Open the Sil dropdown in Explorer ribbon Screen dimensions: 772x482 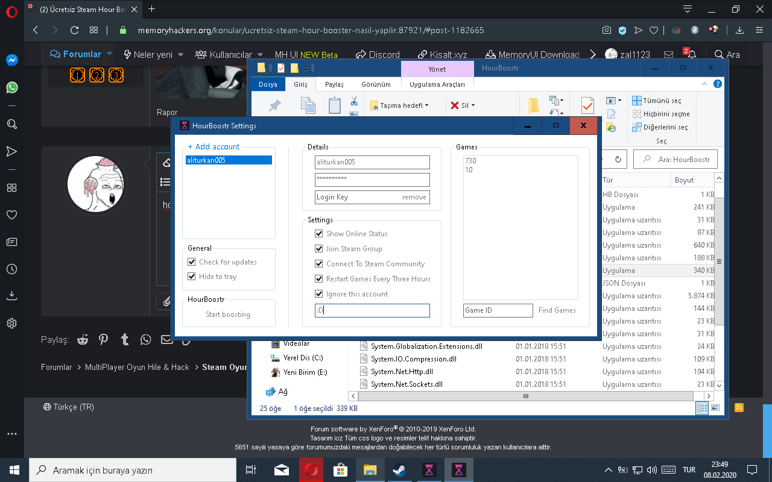click(x=463, y=105)
